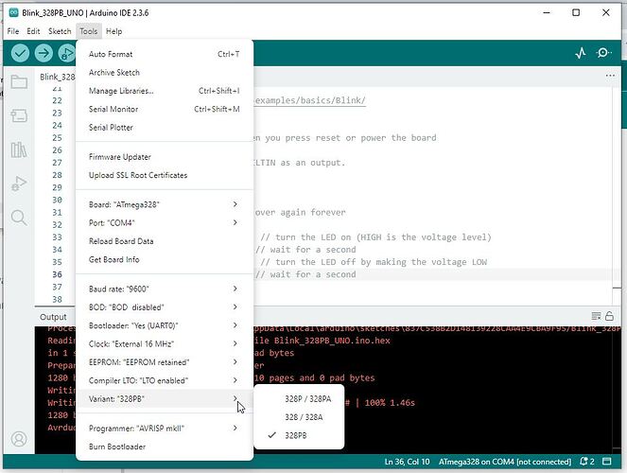627x473 pixels.
Task: Click the "100% 1.46s" progress output text
Action: [x=390, y=403]
